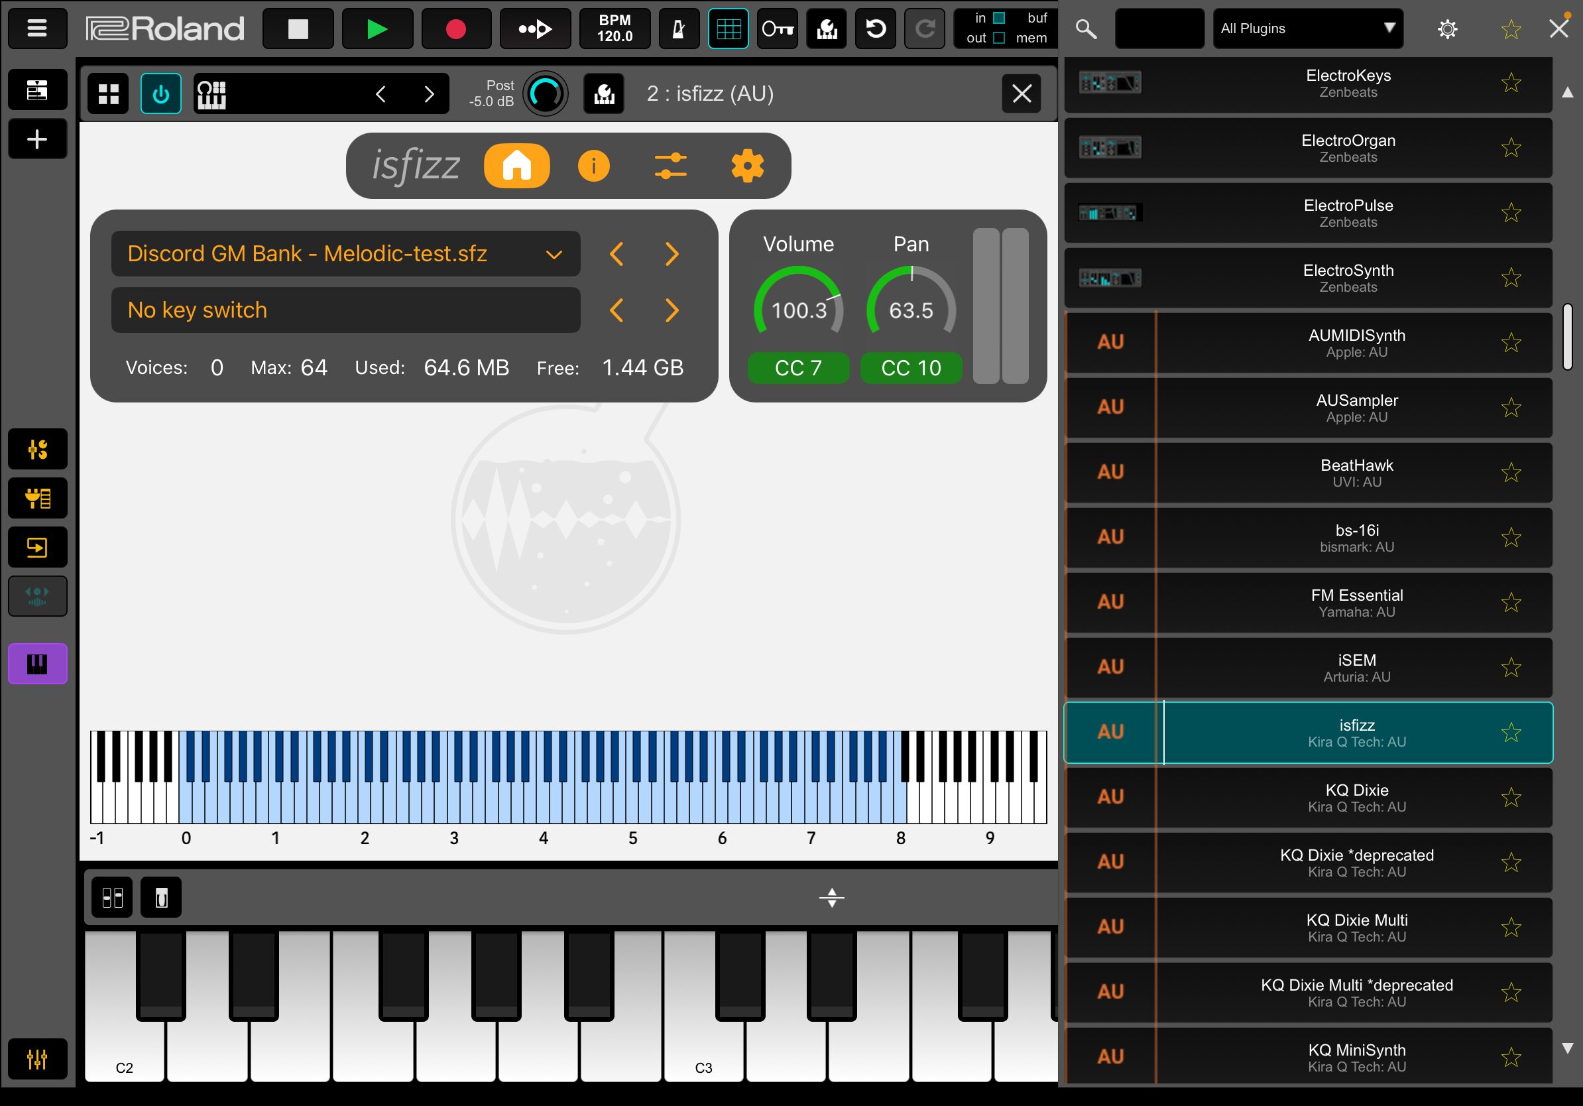Open the key lock icon
The image size is (1583, 1106).
click(777, 29)
